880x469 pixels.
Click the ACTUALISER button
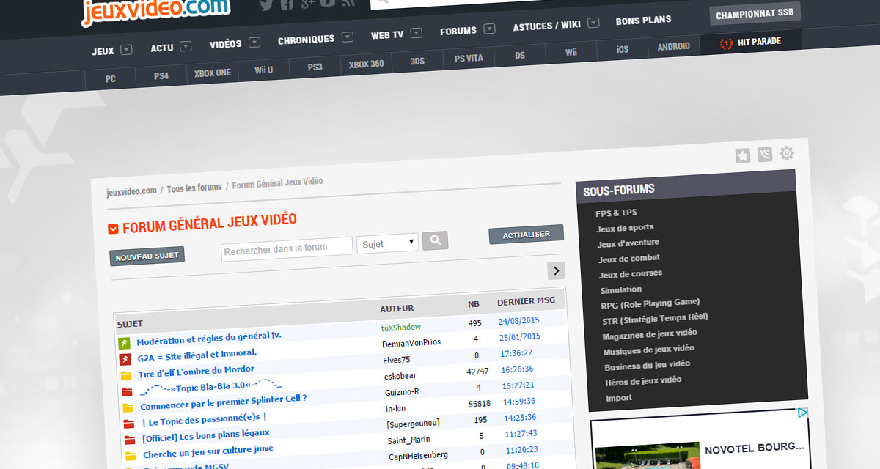click(x=526, y=234)
